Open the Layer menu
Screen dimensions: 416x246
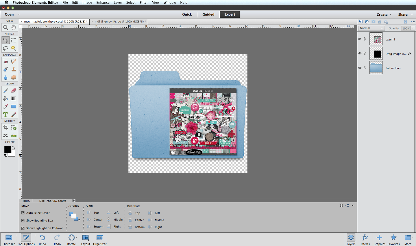[x=118, y=3]
